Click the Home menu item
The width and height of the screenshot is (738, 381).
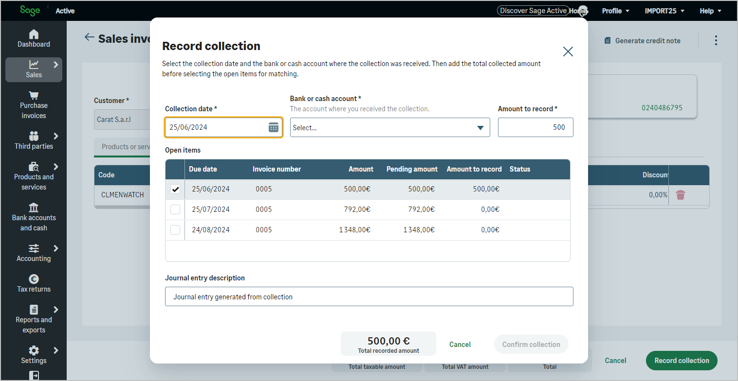click(578, 11)
